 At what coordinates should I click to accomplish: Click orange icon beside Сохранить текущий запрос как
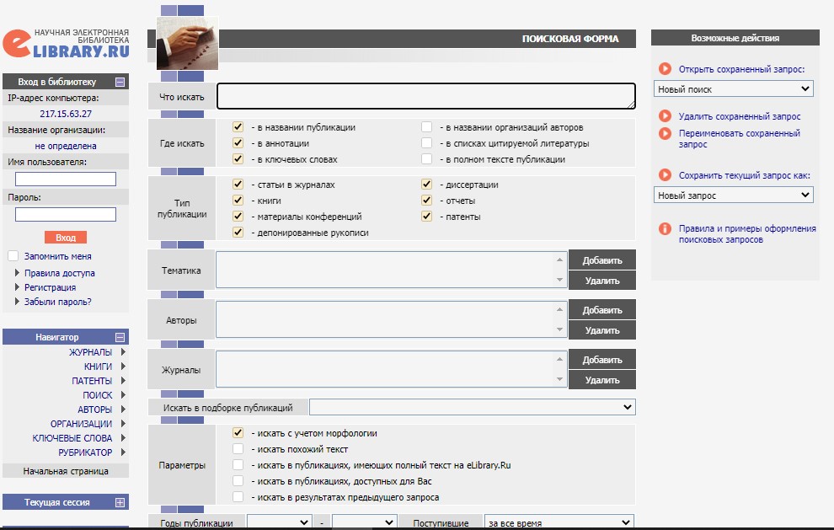coord(665,175)
